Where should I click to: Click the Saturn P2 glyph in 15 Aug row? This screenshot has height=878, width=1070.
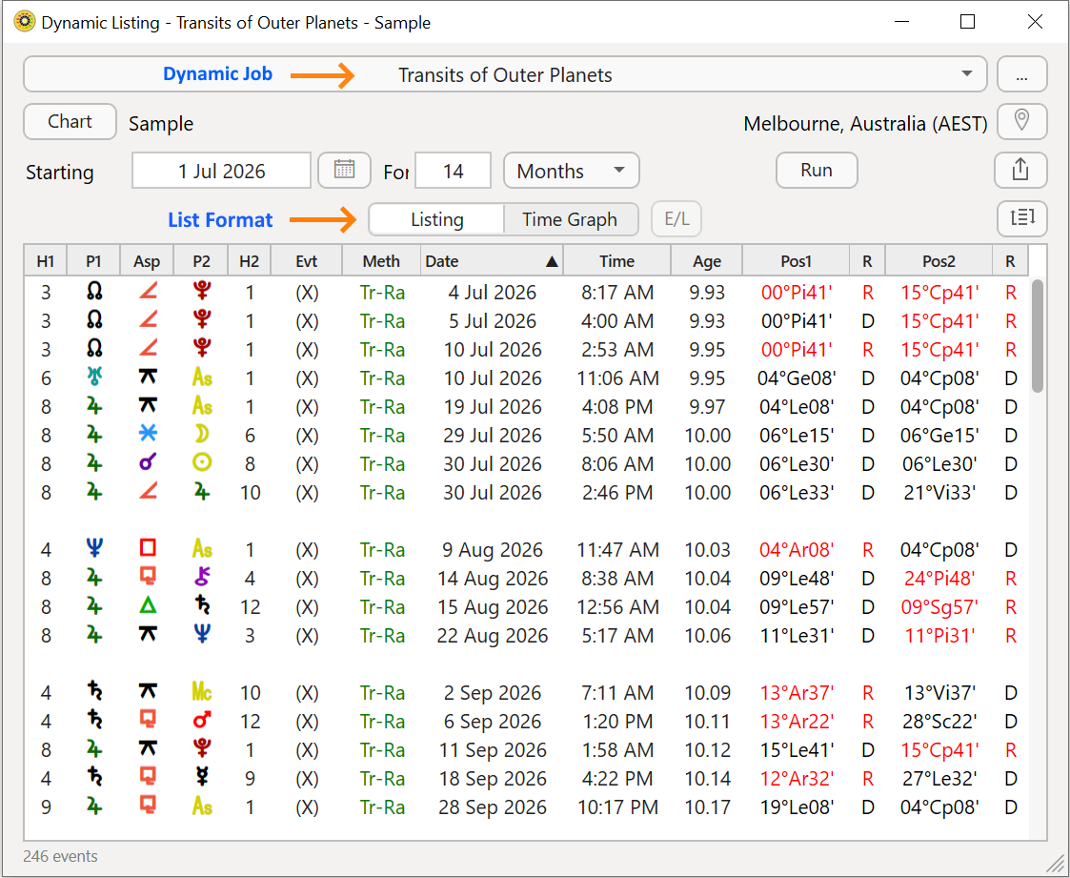click(x=201, y=606)
